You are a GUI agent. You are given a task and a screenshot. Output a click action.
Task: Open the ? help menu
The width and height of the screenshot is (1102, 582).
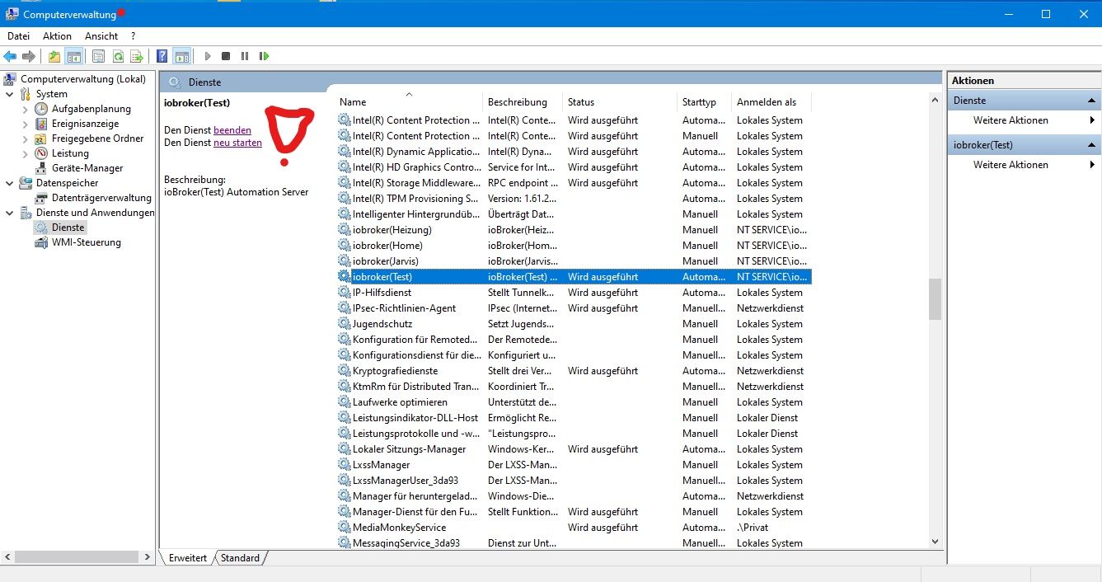(133, 36)
